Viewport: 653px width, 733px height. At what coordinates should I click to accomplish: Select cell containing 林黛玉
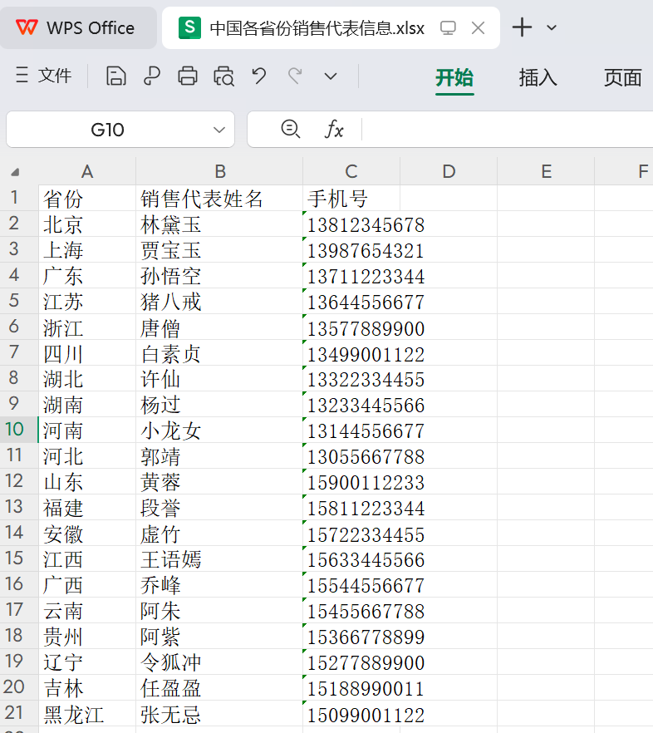coord(219,224)
